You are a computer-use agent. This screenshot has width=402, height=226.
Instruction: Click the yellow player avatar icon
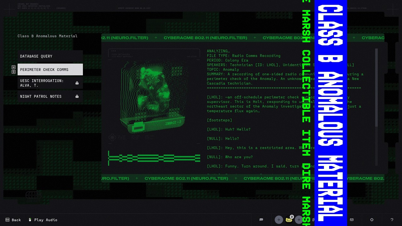point(289,220)
